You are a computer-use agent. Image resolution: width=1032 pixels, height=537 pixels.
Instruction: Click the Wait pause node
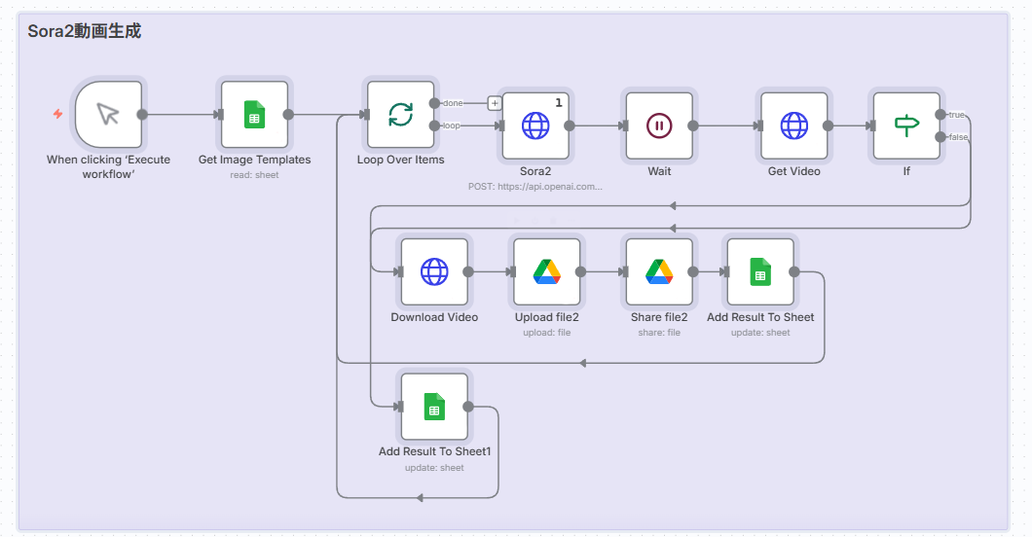659,125
